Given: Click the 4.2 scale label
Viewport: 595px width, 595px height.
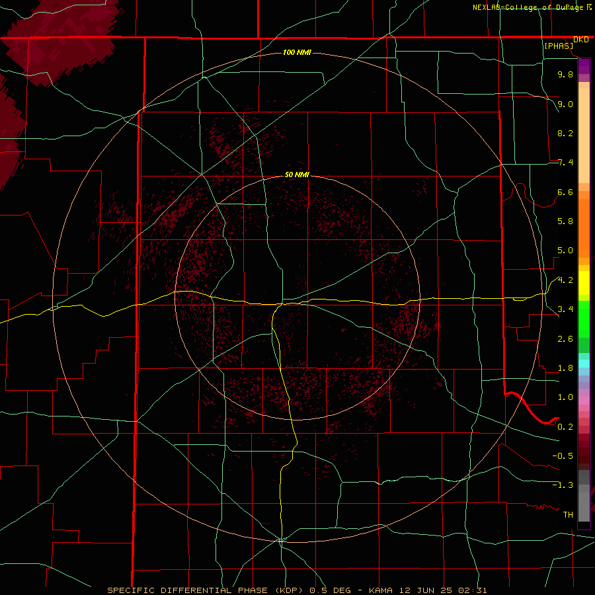Looking at the screenshot, I should pyautogui.click(x=565, y=280).
